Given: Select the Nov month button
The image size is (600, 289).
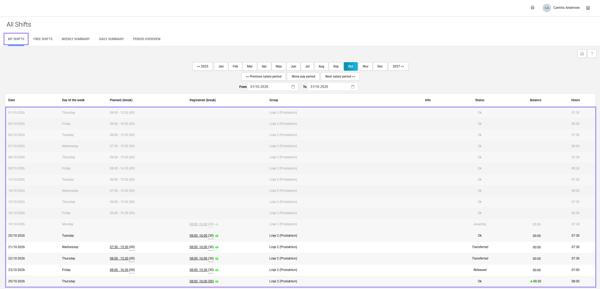Looking at the screenshot, I should [x=365, y=66].
